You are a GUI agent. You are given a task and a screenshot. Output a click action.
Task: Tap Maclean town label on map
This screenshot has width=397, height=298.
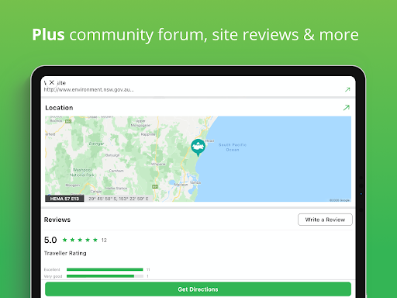(181, 185)
